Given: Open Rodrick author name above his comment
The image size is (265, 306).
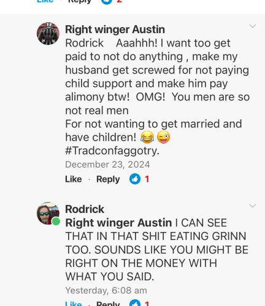Looking at the screenshot, I should (85, 209).
